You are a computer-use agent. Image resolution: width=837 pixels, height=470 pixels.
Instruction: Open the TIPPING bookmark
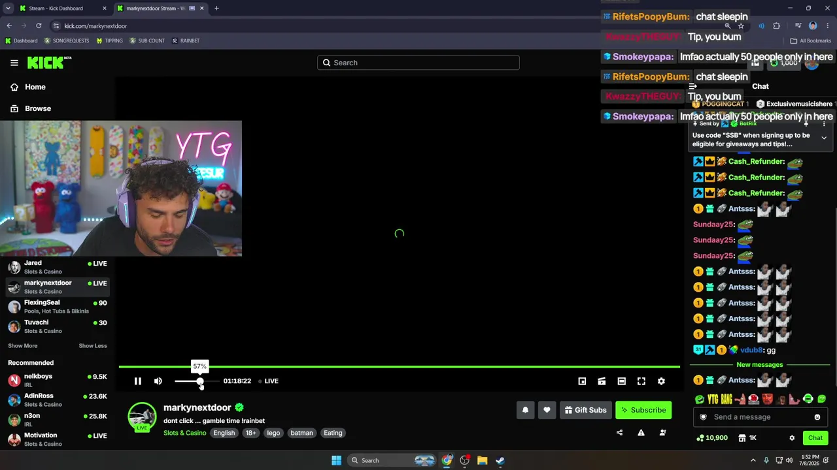pyautogui.click(x=109, y=40)
